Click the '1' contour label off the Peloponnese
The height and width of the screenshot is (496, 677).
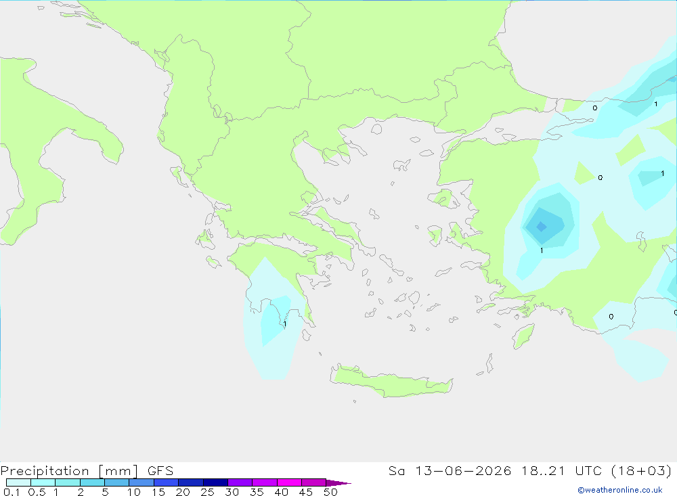pos(285,323)
